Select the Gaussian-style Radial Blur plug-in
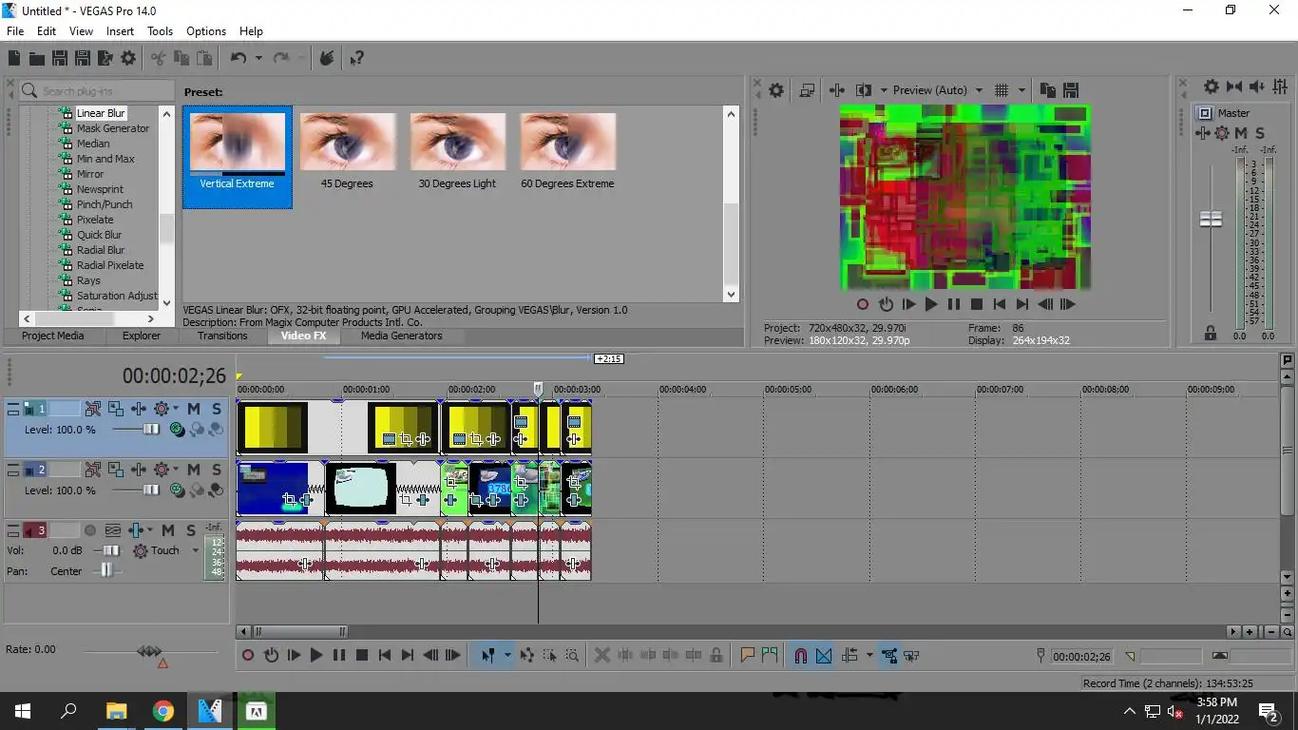This screenshot has width=1298, height=730. tap(101, 250)
